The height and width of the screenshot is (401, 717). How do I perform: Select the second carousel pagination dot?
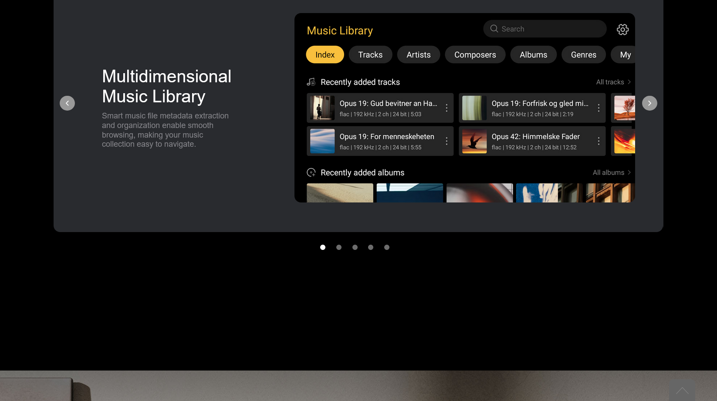[339, 247]
